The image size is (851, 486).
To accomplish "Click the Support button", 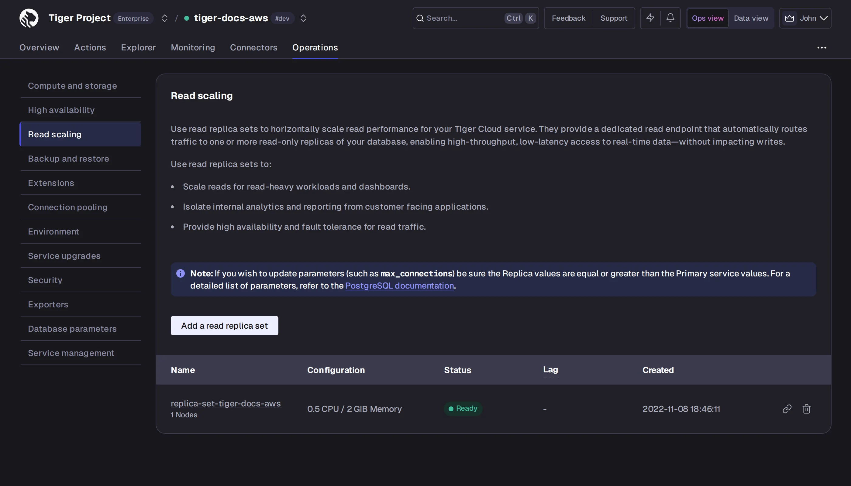I will coord(614,18).
